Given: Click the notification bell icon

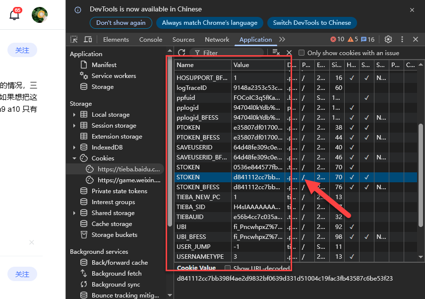Looking at the screenshot, I should pos(15,15).
